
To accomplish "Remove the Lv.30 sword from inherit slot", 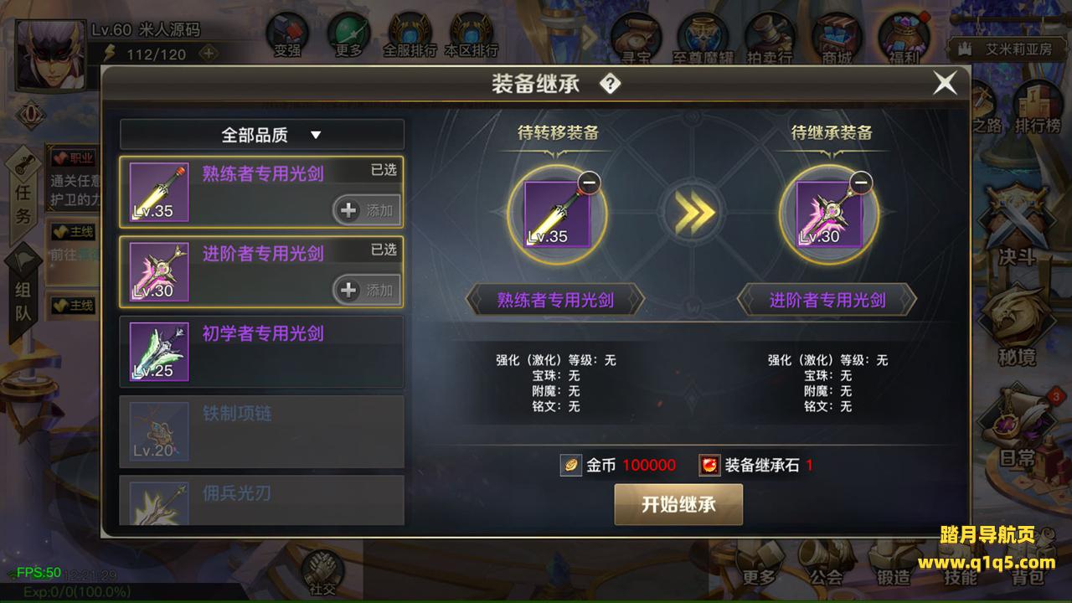I will tap(861, 183).
